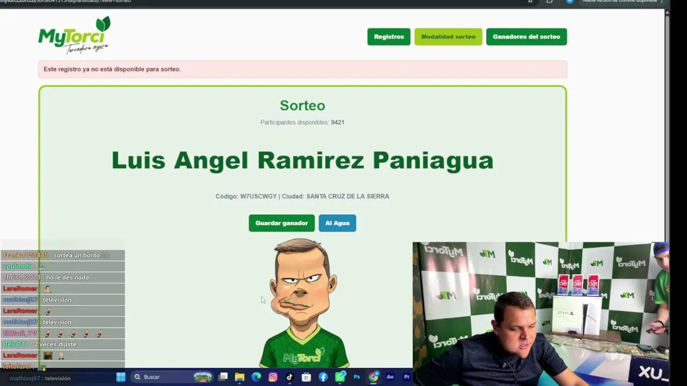This screenshot has height=386, width=687.
Task: Click the webcam video overlay
Action: coord(540,314)
